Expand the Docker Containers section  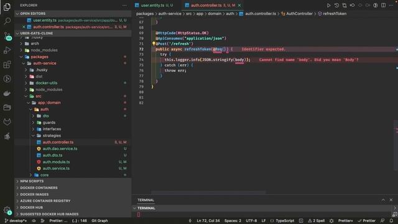[73, 188]
